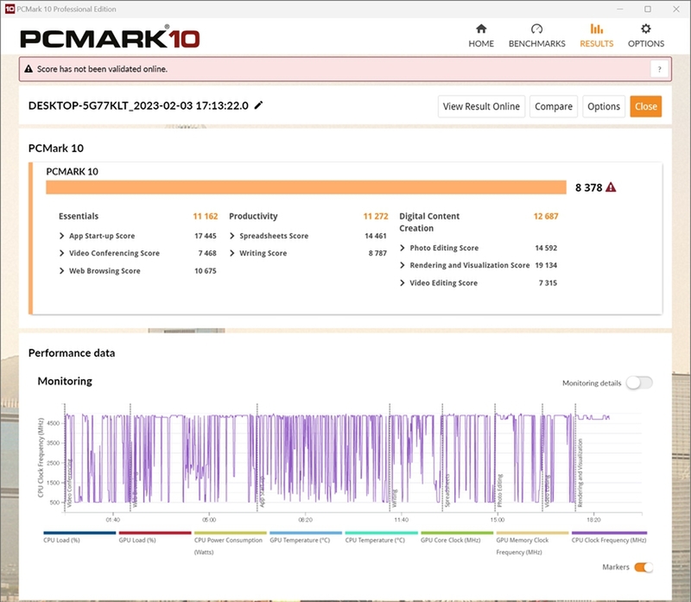Click the Productivity heading
The height and width of the screenshot is (602, 691).
pos(253,216)
